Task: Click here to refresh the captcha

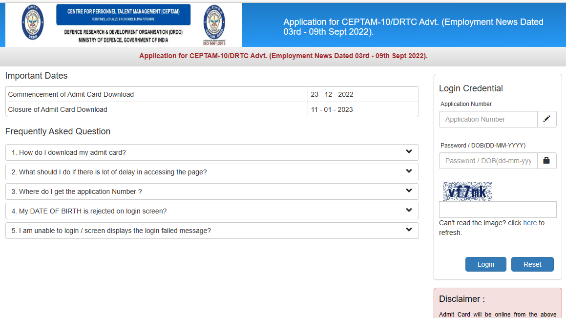Action: 530,223
